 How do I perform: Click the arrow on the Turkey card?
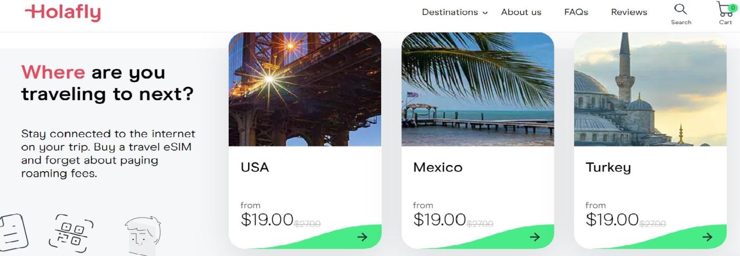708,237
